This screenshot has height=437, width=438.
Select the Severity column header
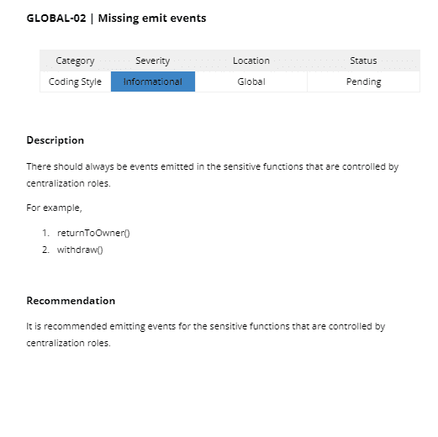click(x=153, y=61)
